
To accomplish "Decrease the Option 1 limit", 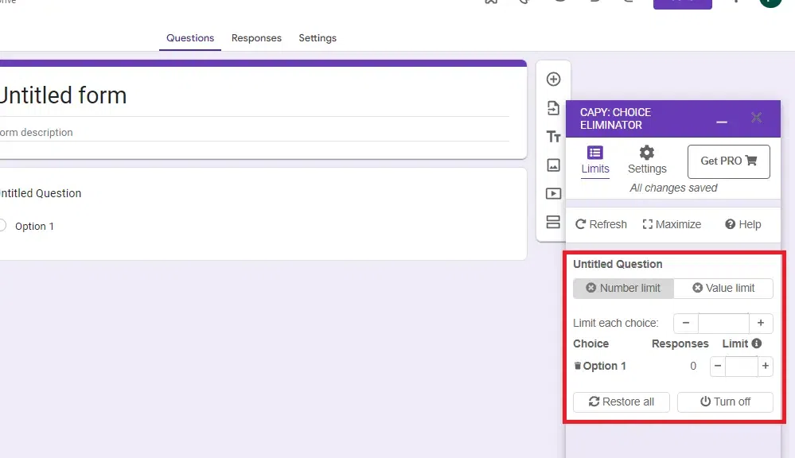I will pyautogui.click(x=718, y=366).
